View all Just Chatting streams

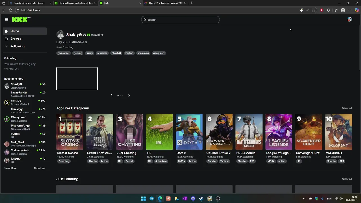point(347,179)
